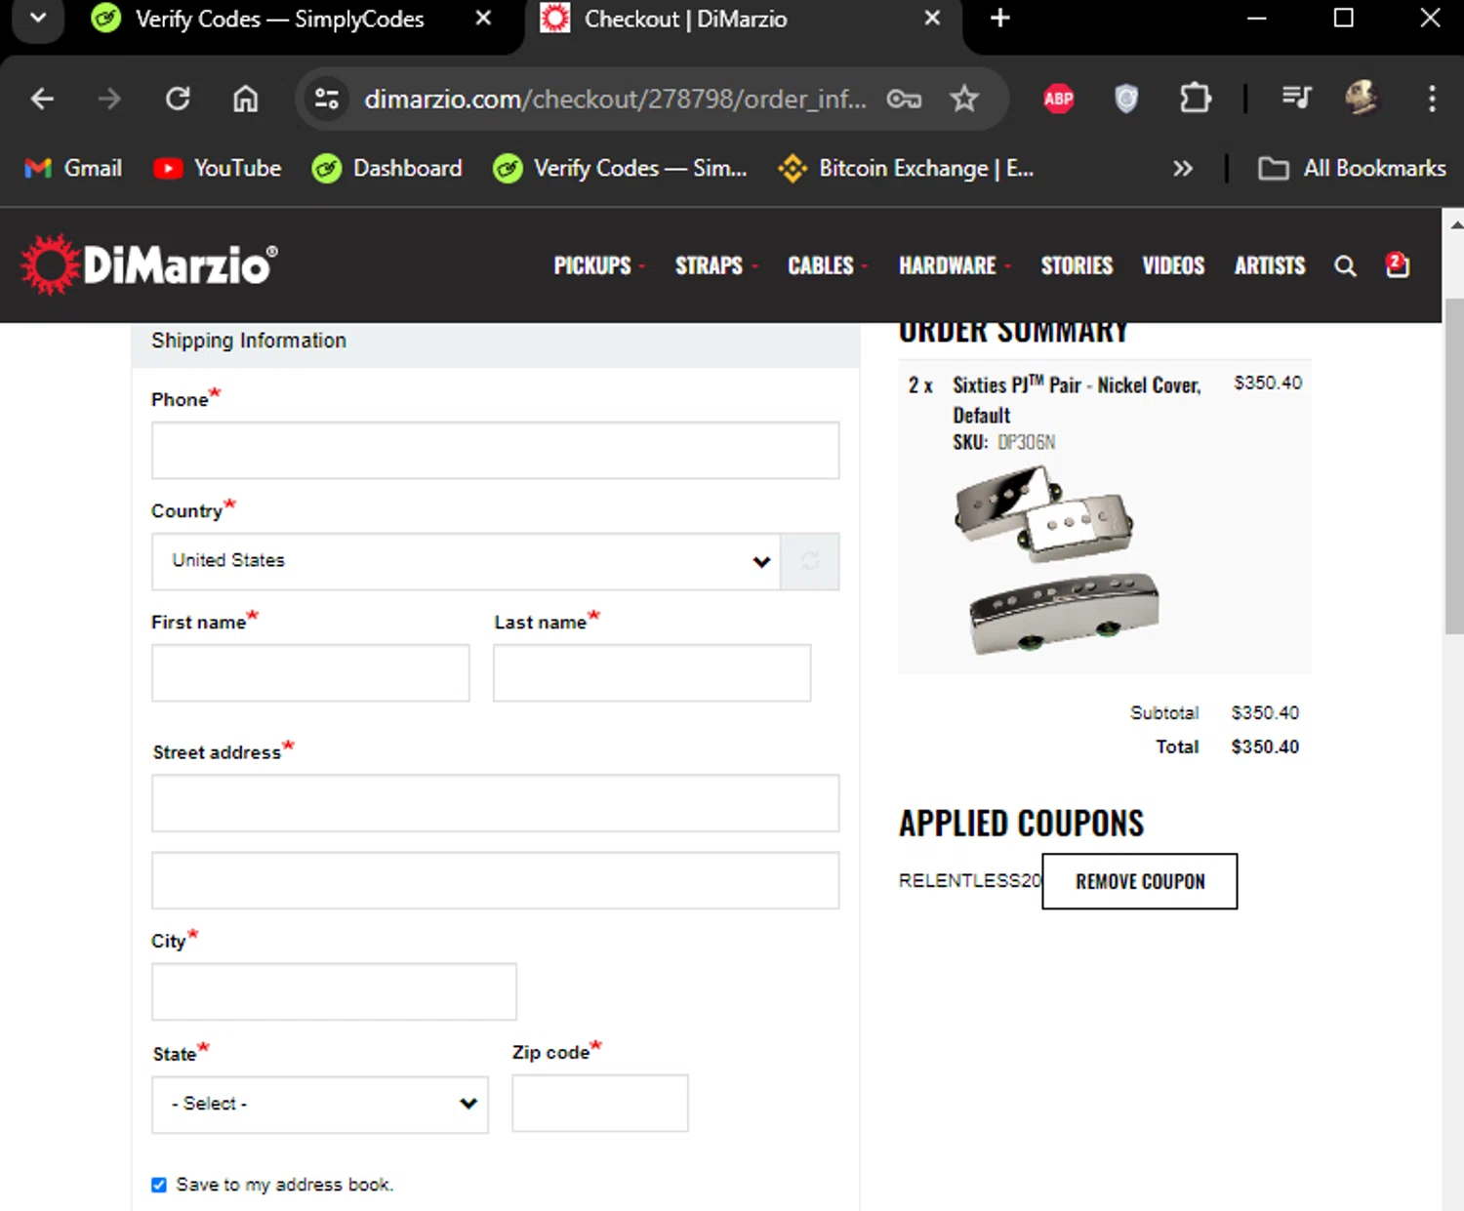Expand the Hardware menu

pyautogui.click(x=954, y=265)
